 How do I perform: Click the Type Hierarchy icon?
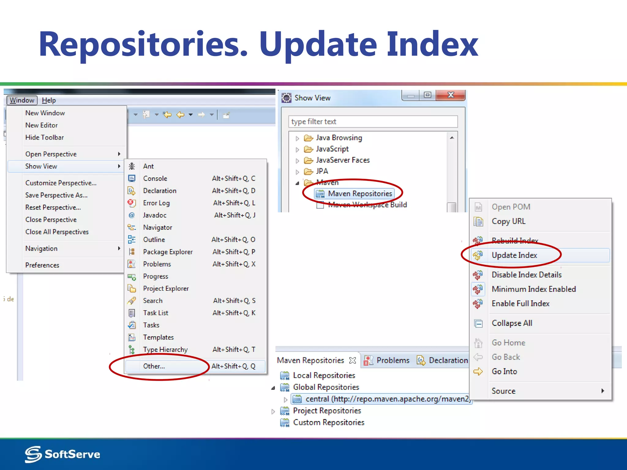tap(132, 349)
